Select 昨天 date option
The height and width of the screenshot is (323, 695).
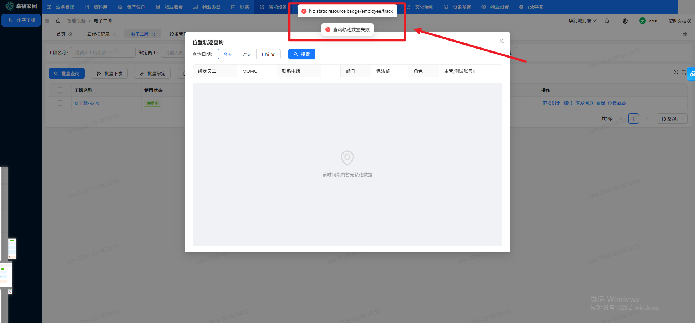(x=247, y=54)
